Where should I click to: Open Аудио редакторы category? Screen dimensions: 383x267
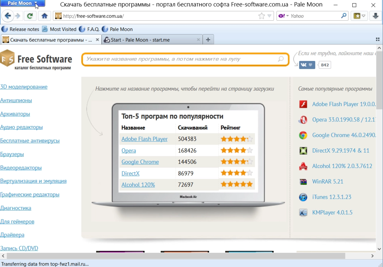coord(21,127)
